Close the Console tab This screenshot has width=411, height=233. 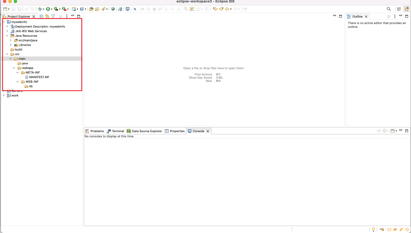tap(208, 131)
